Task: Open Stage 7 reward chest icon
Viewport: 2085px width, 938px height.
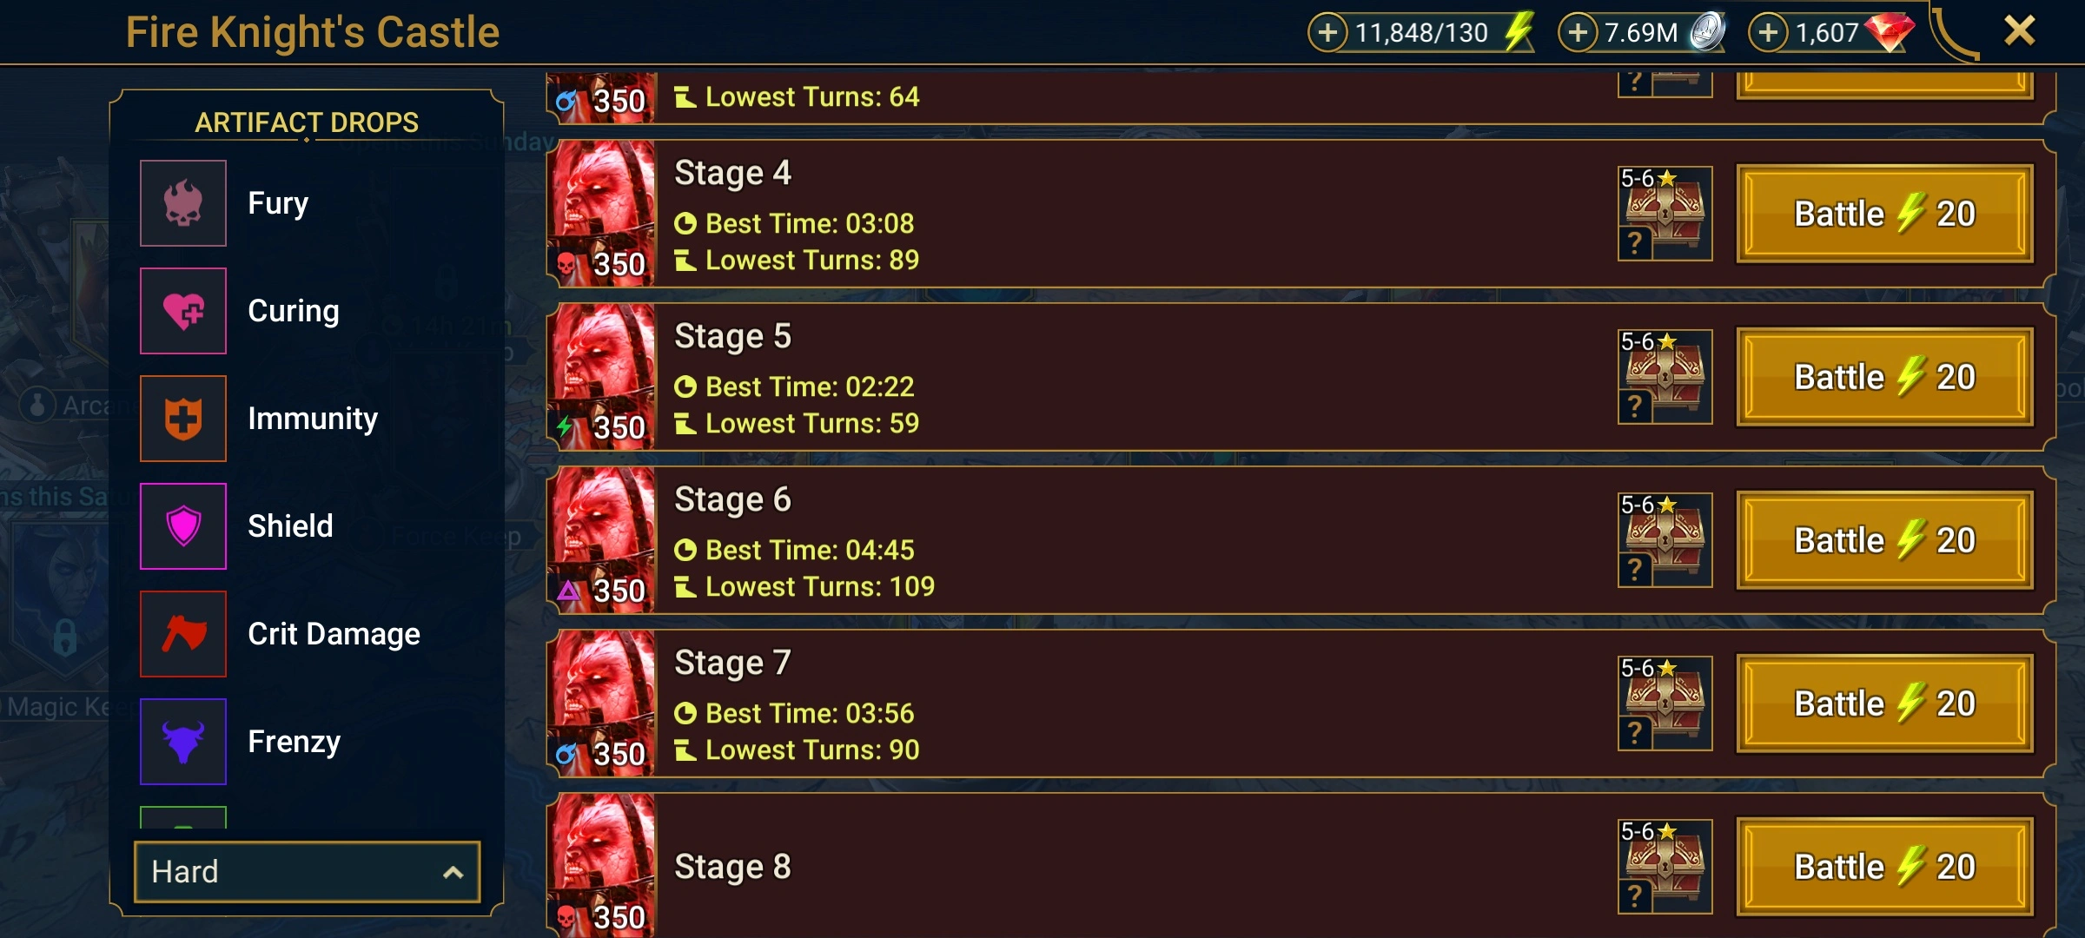Action: coord(1665,703)
